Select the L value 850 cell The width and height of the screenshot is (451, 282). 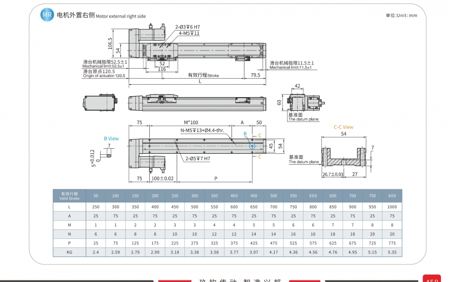pyautogui.click(x=333, y=207)
